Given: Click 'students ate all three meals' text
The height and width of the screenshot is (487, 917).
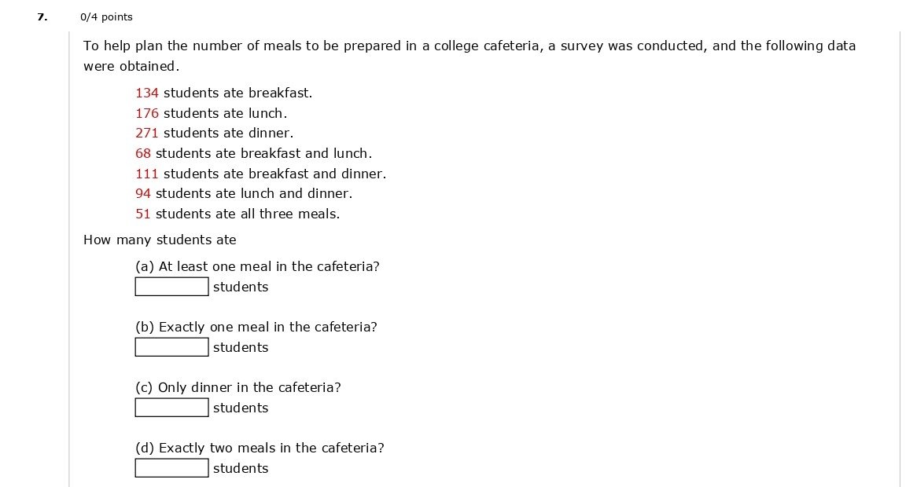Looking at the screenshot, I should 248,214.
